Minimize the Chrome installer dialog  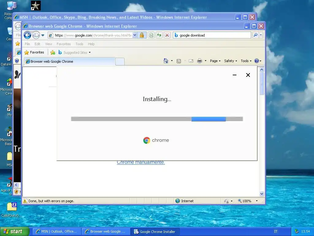[x=235, y=75]
